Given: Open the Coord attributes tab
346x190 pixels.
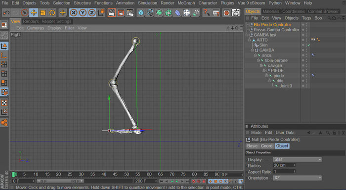Looking at the screenshot, I should click(x=266, y=146).
